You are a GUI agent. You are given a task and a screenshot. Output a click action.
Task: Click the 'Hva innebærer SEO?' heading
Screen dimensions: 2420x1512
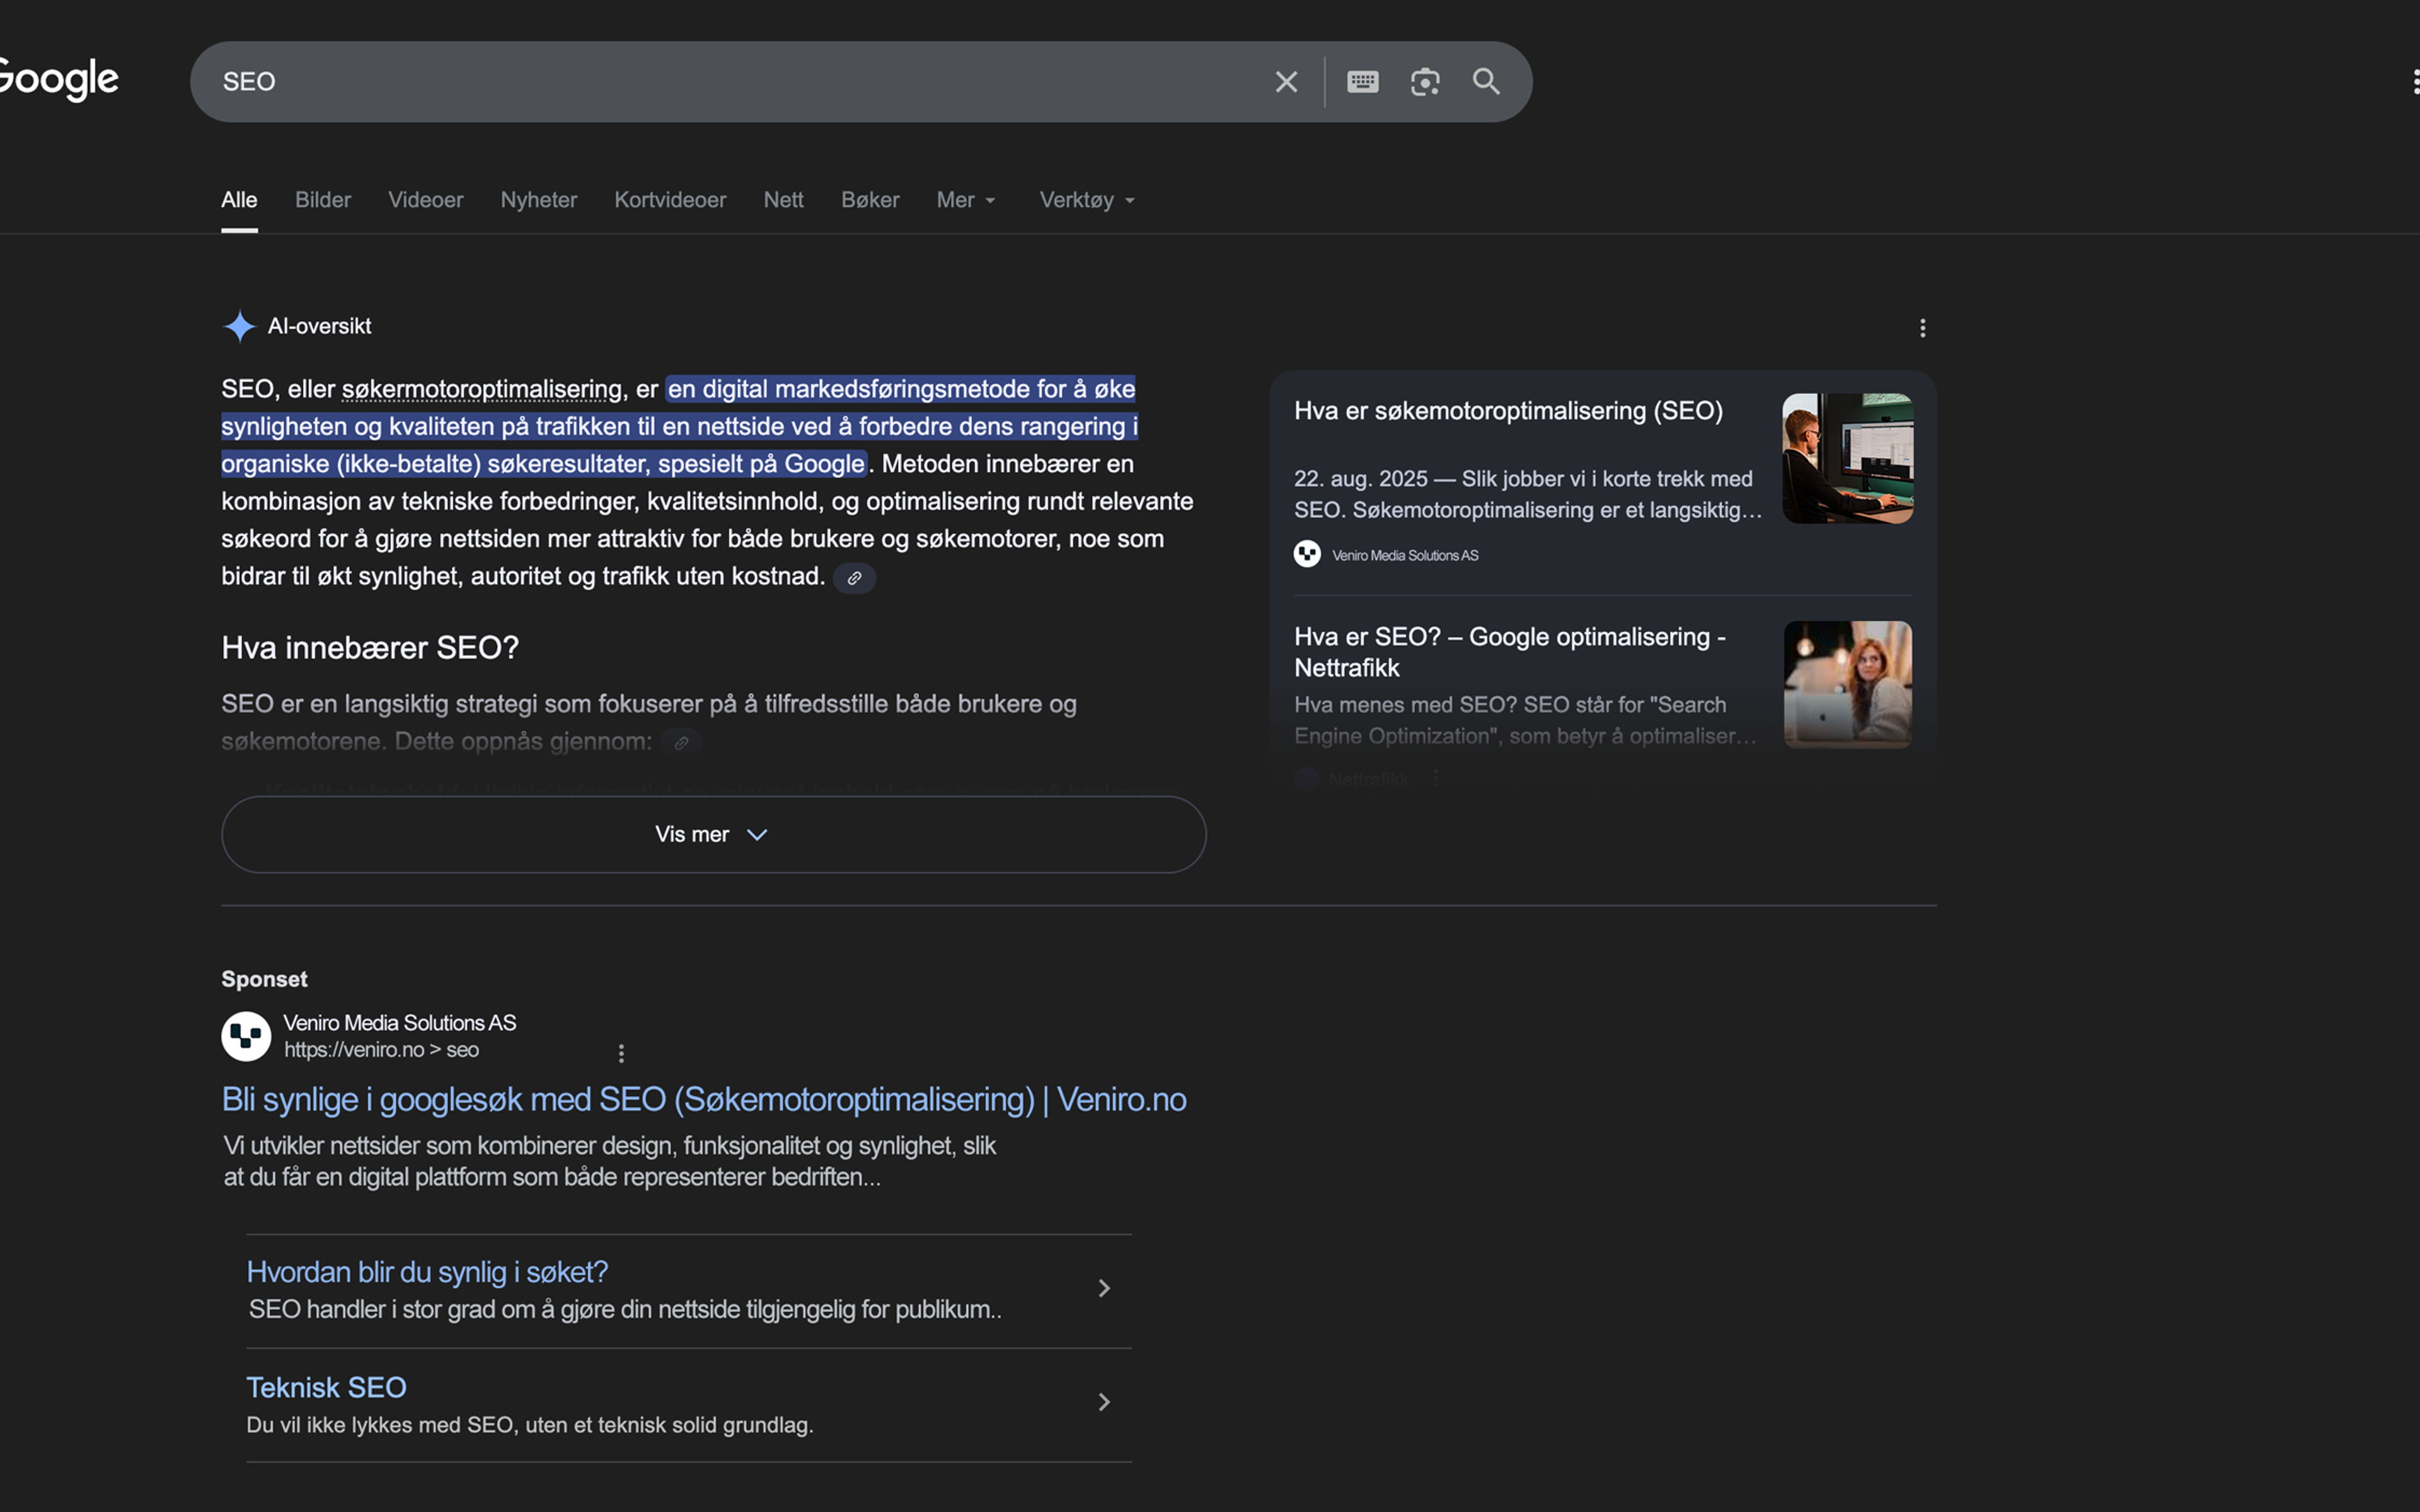(370, 648)
